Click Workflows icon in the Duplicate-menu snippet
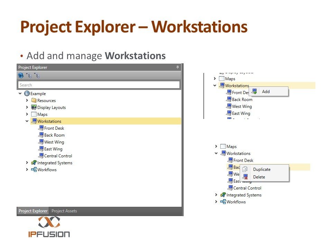This screenshot has width=332, height=249. pos(223,202)
